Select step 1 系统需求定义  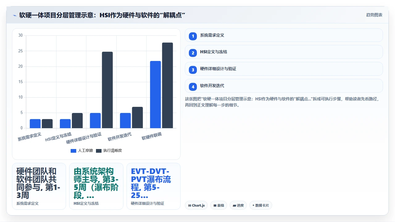(x=284, y=35)
